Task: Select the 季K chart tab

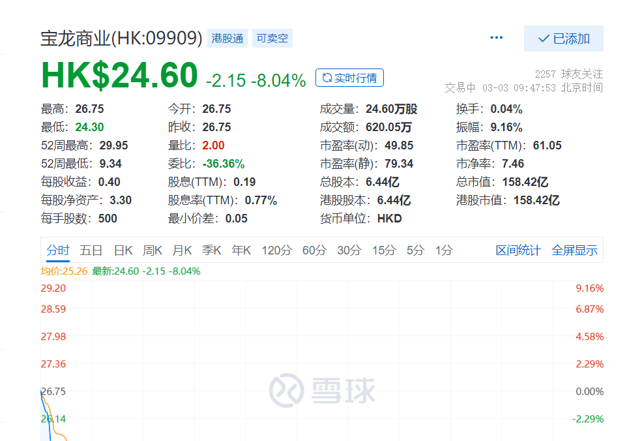Action: pyautogui.click(x=212, y=251)
